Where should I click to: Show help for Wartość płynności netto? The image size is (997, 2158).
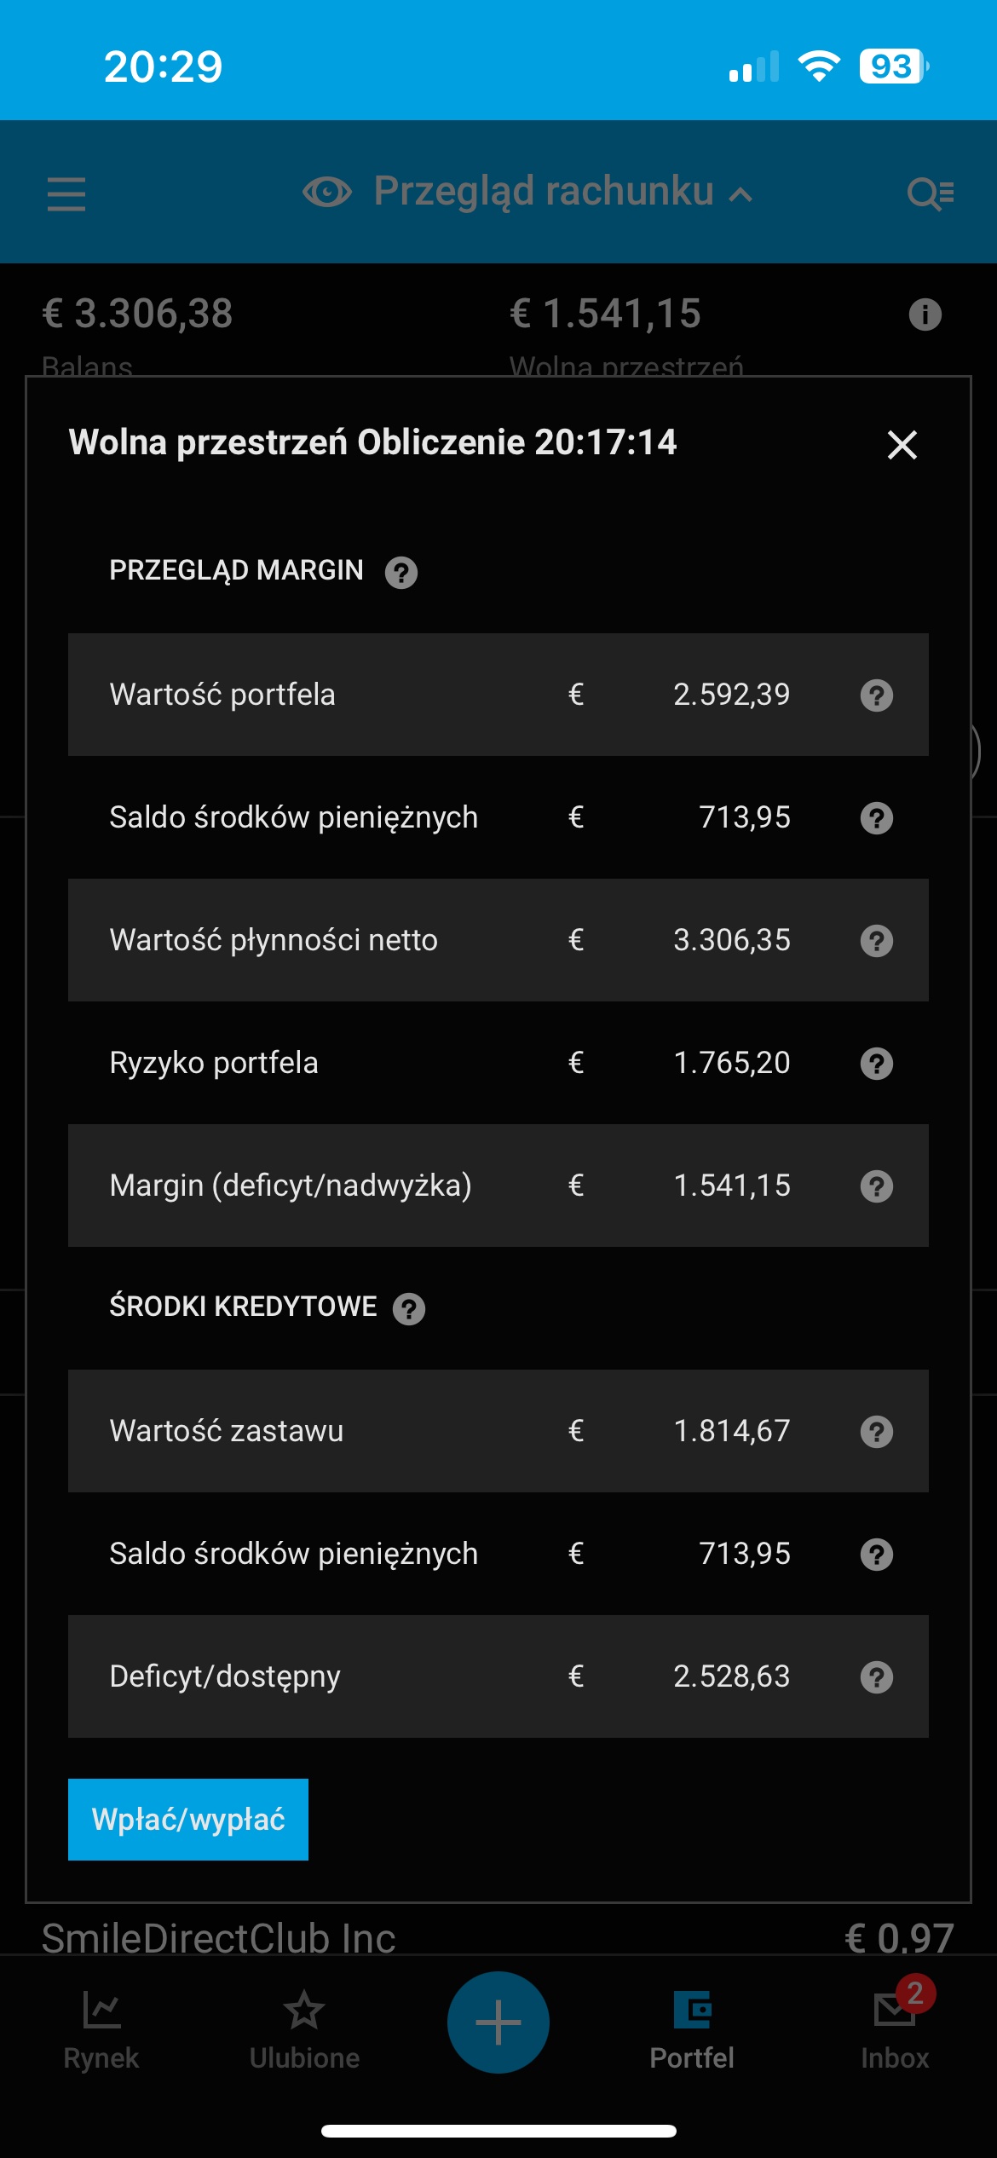pos(876,941)
